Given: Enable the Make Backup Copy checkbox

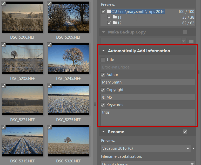Looking at the screenshot, I should (x=185, y=32).
